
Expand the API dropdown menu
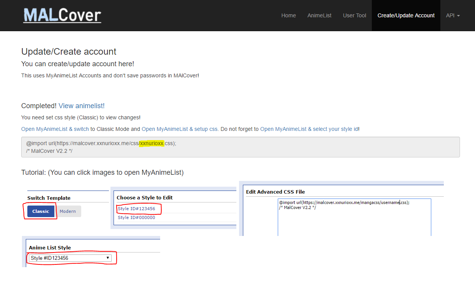(x=453, y=15)
